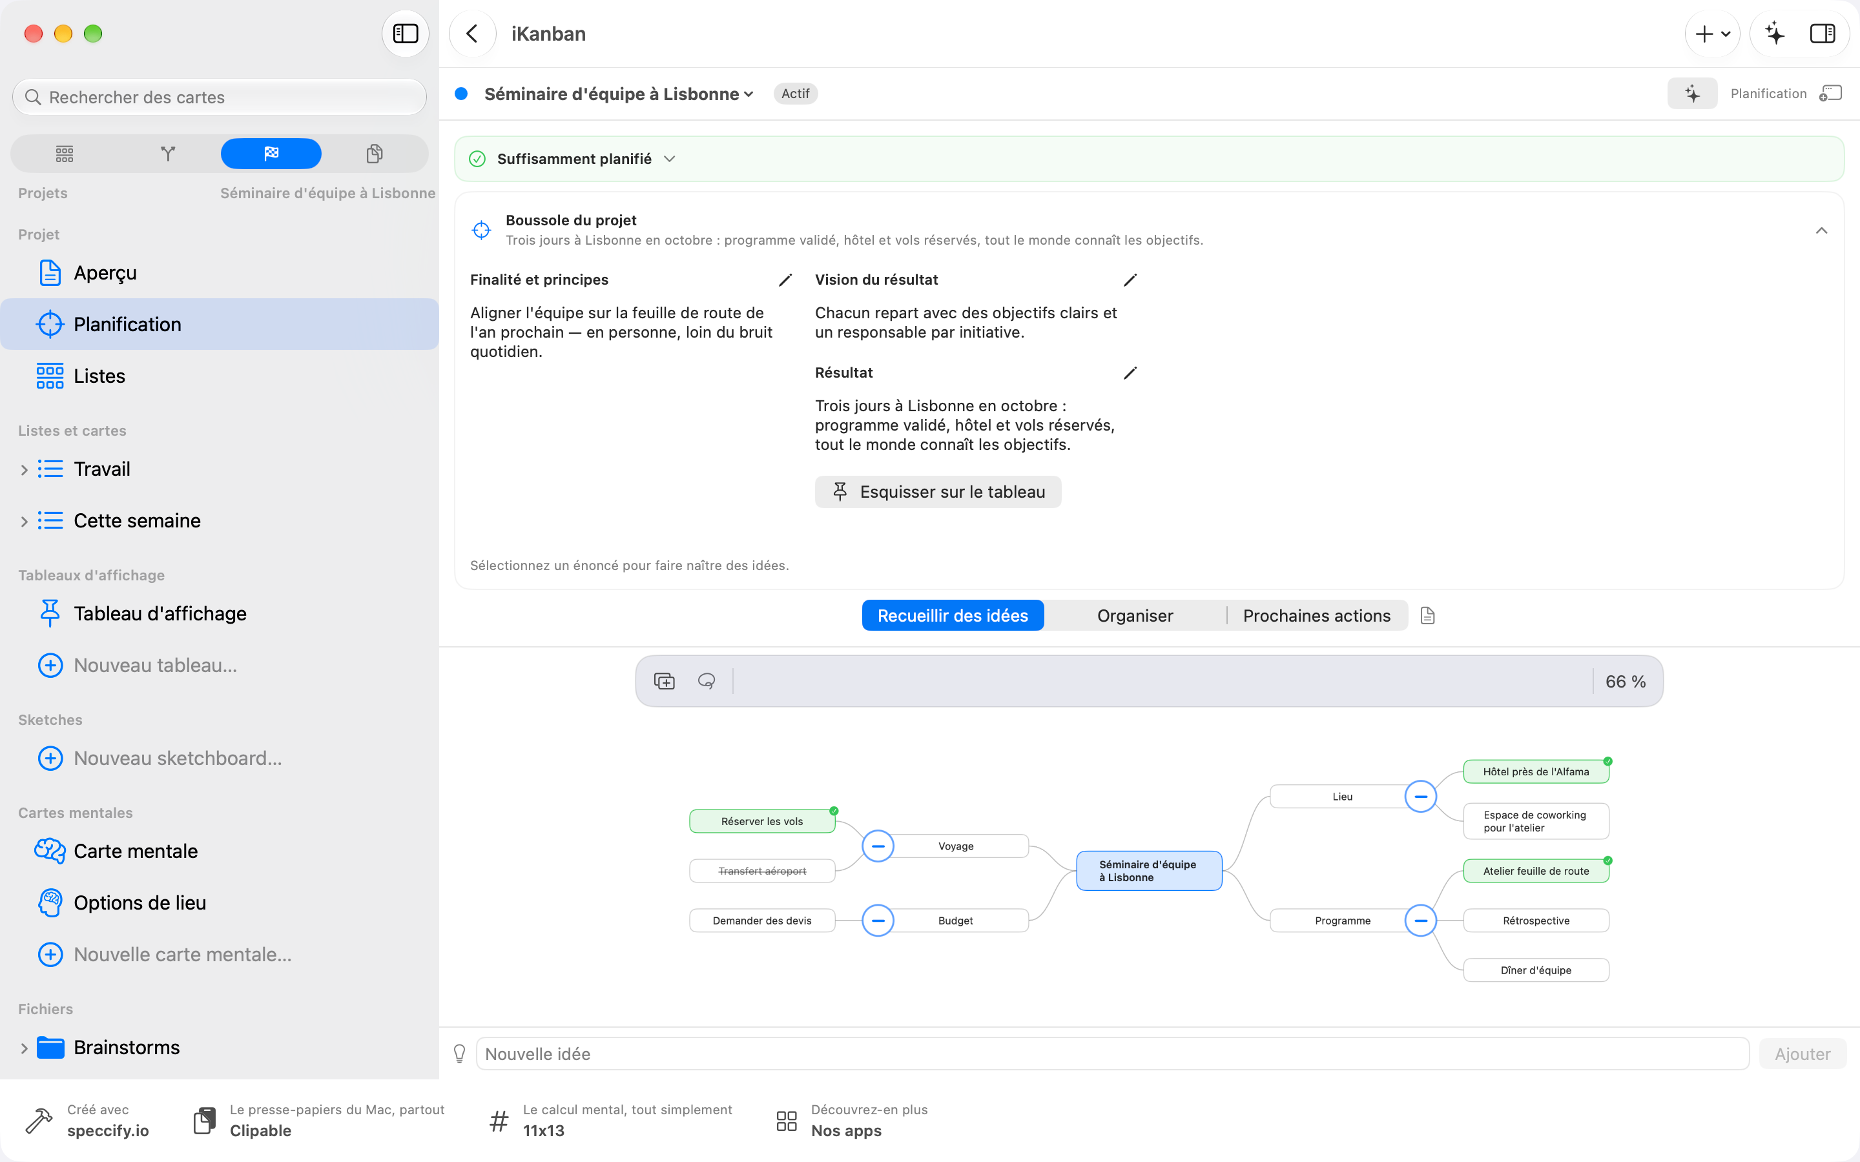Image resolution: width=1860 pixels, height=1162 pixels.
Task: Click the sparkle button beside Planification label
Action: (1691, 94)
